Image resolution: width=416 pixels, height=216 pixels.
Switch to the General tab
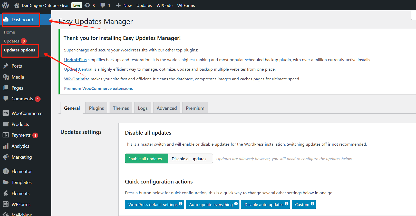(72, 108)
